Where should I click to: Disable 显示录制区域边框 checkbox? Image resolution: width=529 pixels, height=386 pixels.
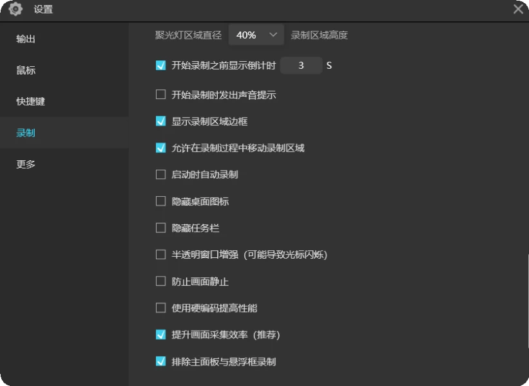point(161,121)
